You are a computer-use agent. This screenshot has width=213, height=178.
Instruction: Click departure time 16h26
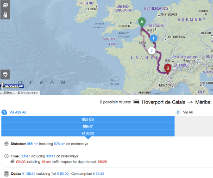pyautogui.click(x=102, y=162)
